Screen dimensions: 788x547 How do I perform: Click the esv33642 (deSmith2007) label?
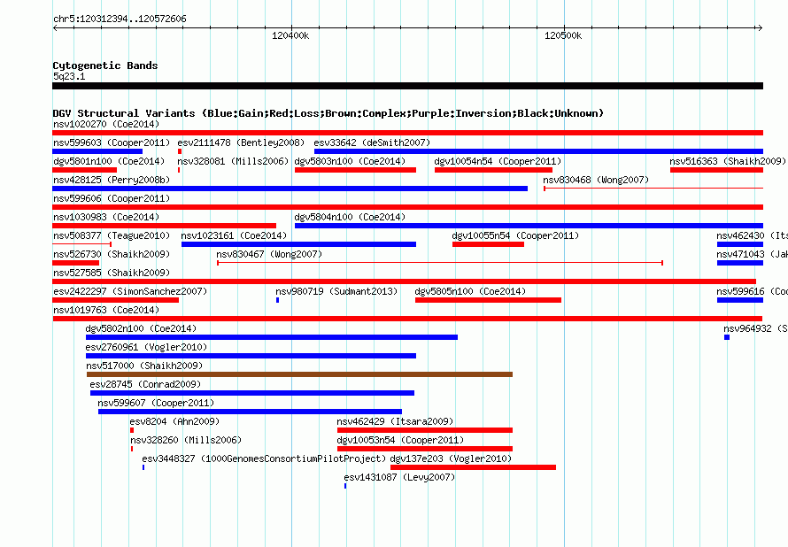372,143
